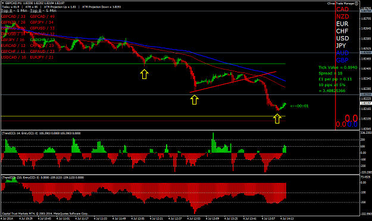Image resolution: width=372 pixels, height=221 pixels.
Task: Click the Spread = 18 text
Action: click(x=330, y=74)
